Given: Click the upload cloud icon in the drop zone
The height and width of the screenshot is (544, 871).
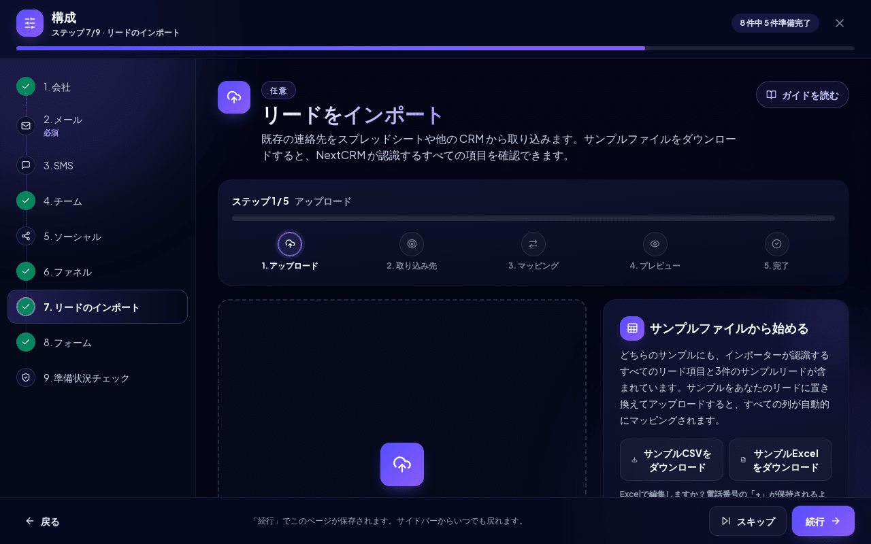Looking at the screenshot, I should [x=402, y=464].
